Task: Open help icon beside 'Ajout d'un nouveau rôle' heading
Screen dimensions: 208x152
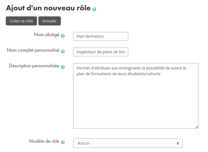Action: point(94,9)
